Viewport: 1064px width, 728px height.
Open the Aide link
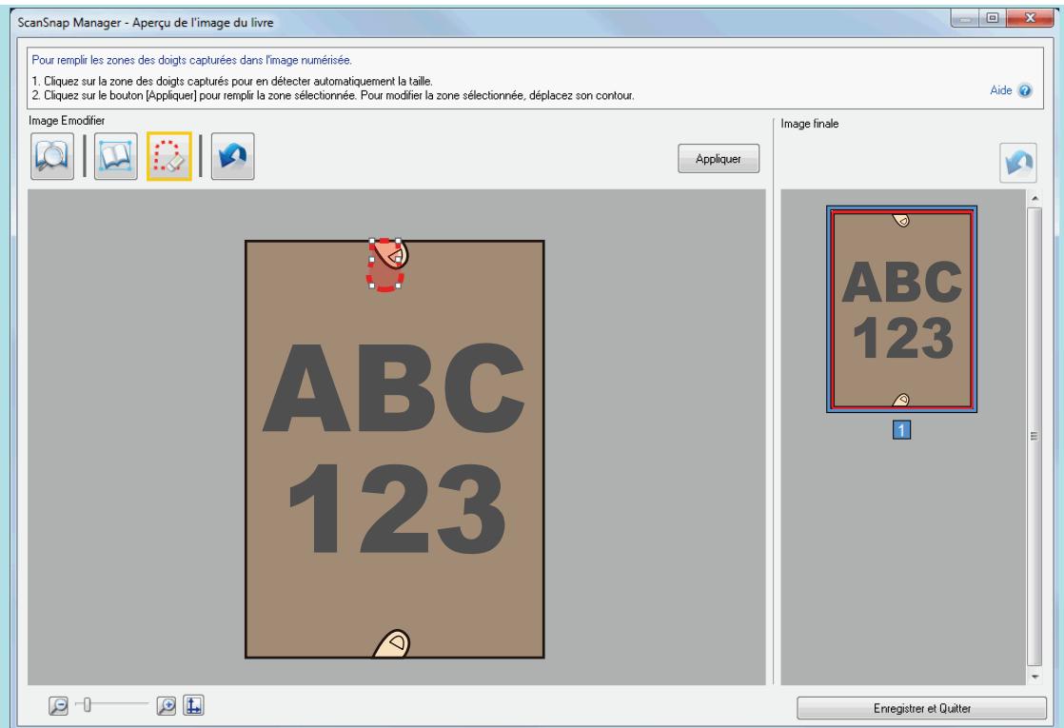tap(1000, 90)
